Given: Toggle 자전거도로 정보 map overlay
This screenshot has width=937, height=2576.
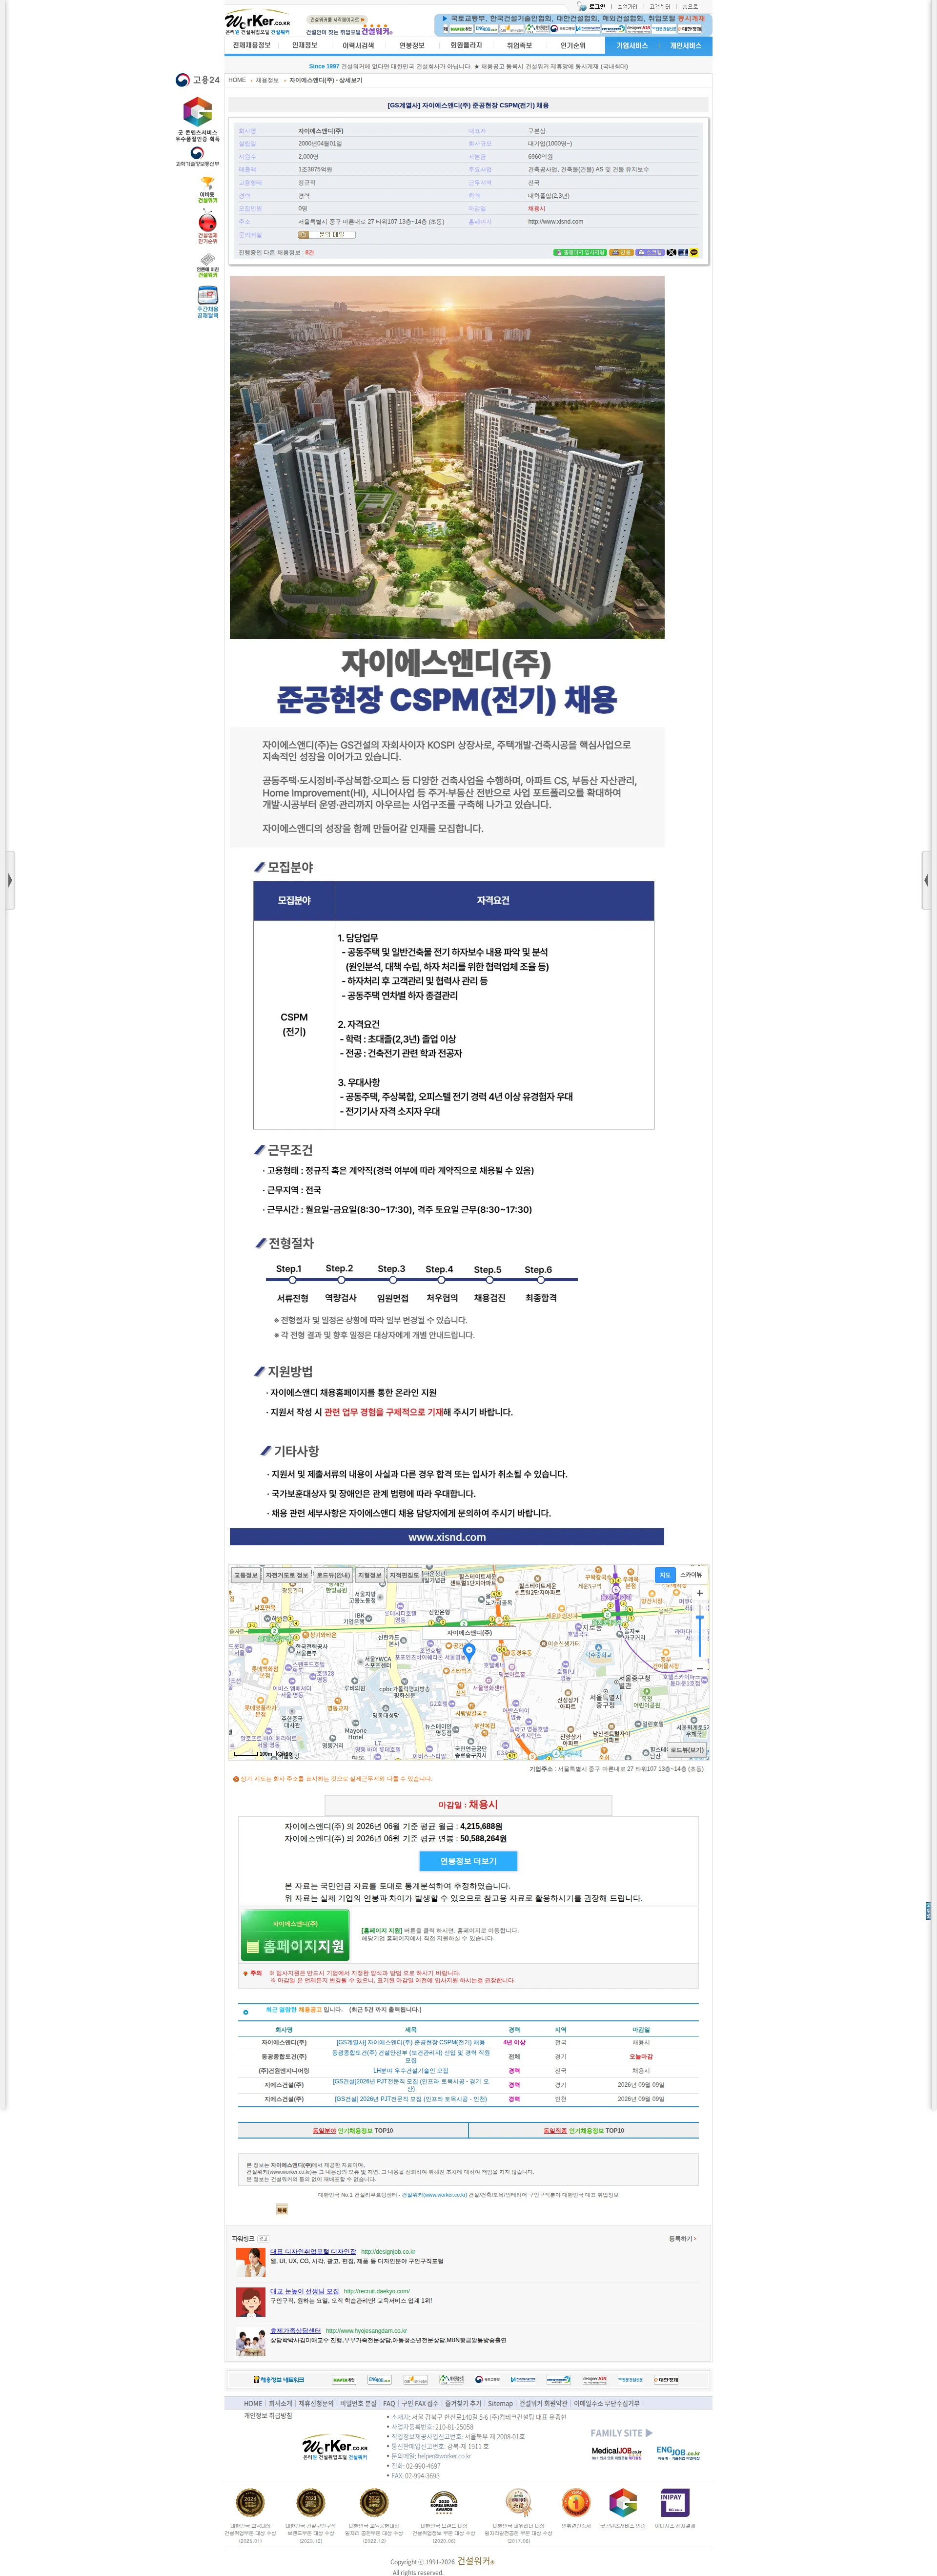Looking at the screenshot, I should [x=287, y=1575].
